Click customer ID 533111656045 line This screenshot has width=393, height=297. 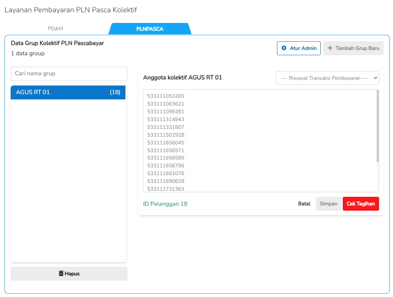click(x=166, y=143)
